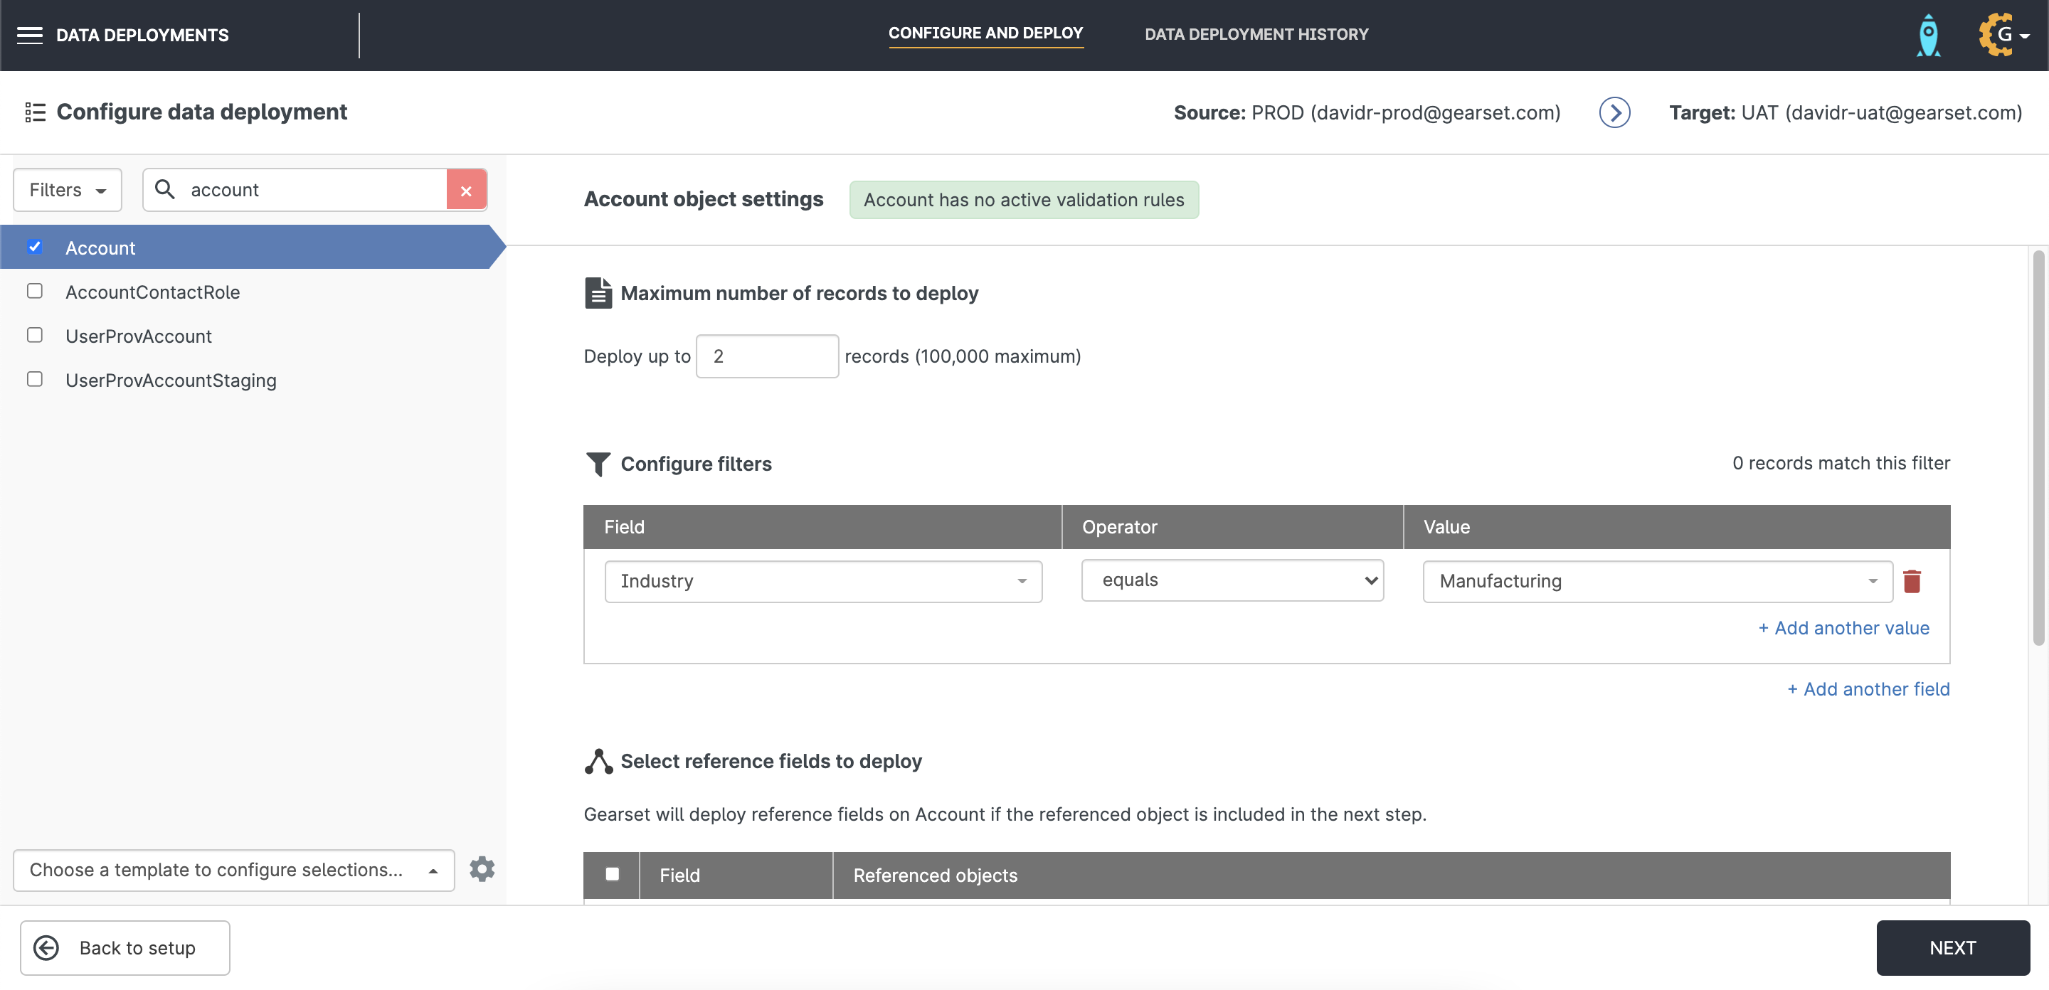Open the Manufacturing value dropdown
The image size is (2049, 990).
tap(1658, 581)
